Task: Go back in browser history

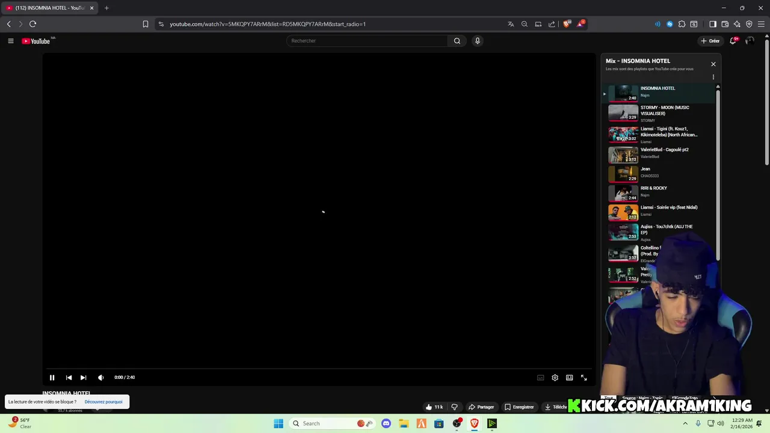Action: (x=8, y=24)
